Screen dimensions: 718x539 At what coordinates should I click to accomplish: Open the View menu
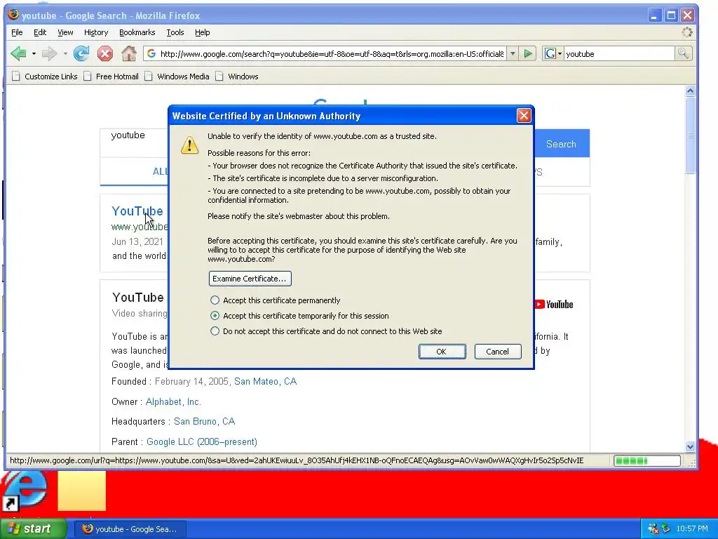coord(65,32)
